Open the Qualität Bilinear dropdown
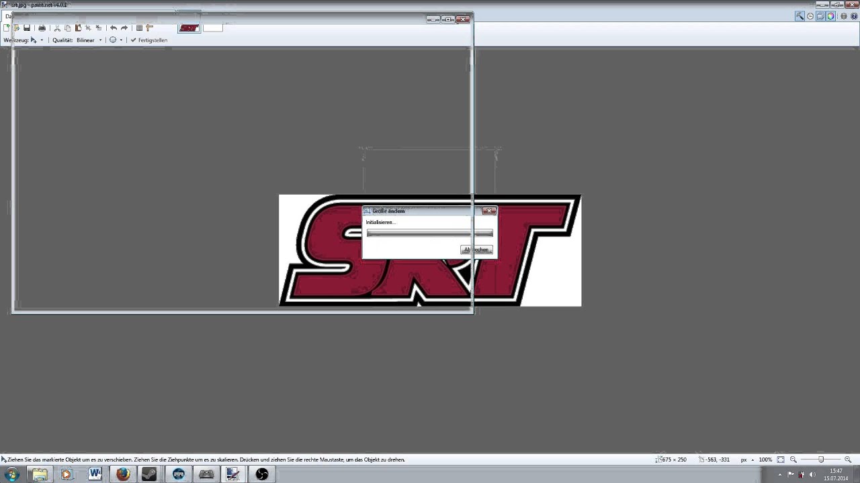The width and height of the screenshot is (860, 483). (89, 40)
